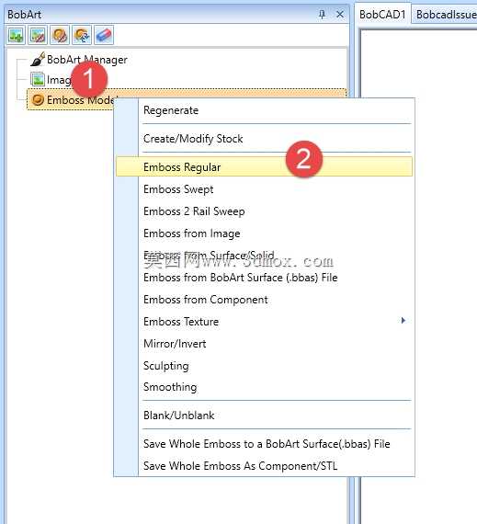477x524 pixels.
Task: Open the Emboss Texture submenu
Action: pyautogui.click(x=264, y=322)
